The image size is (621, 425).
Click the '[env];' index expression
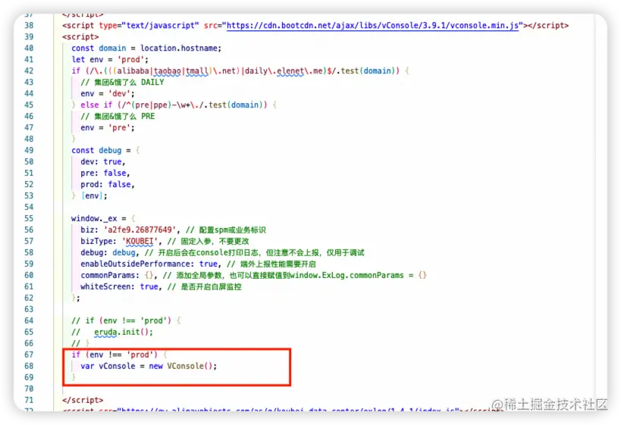[94, 196]
